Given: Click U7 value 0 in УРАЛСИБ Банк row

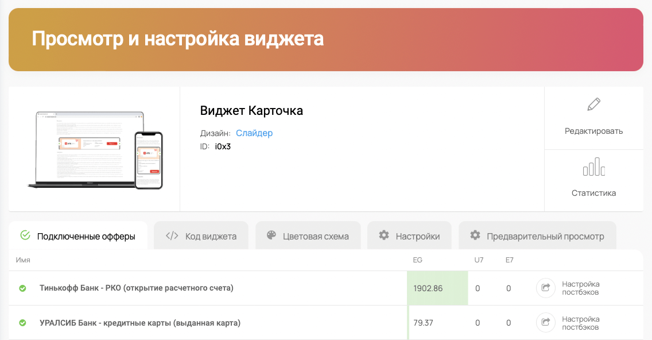Looking at the screenshot, I should point(478,323).
